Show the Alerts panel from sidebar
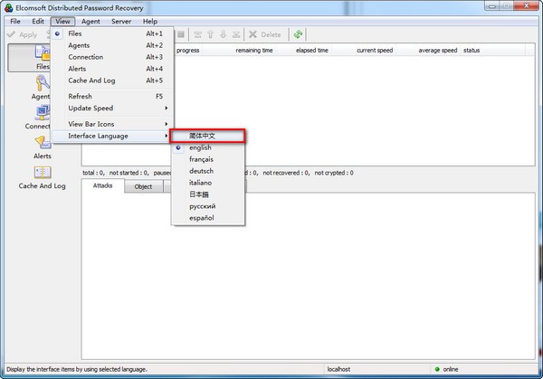543x379 pixels. pos(42,147)
